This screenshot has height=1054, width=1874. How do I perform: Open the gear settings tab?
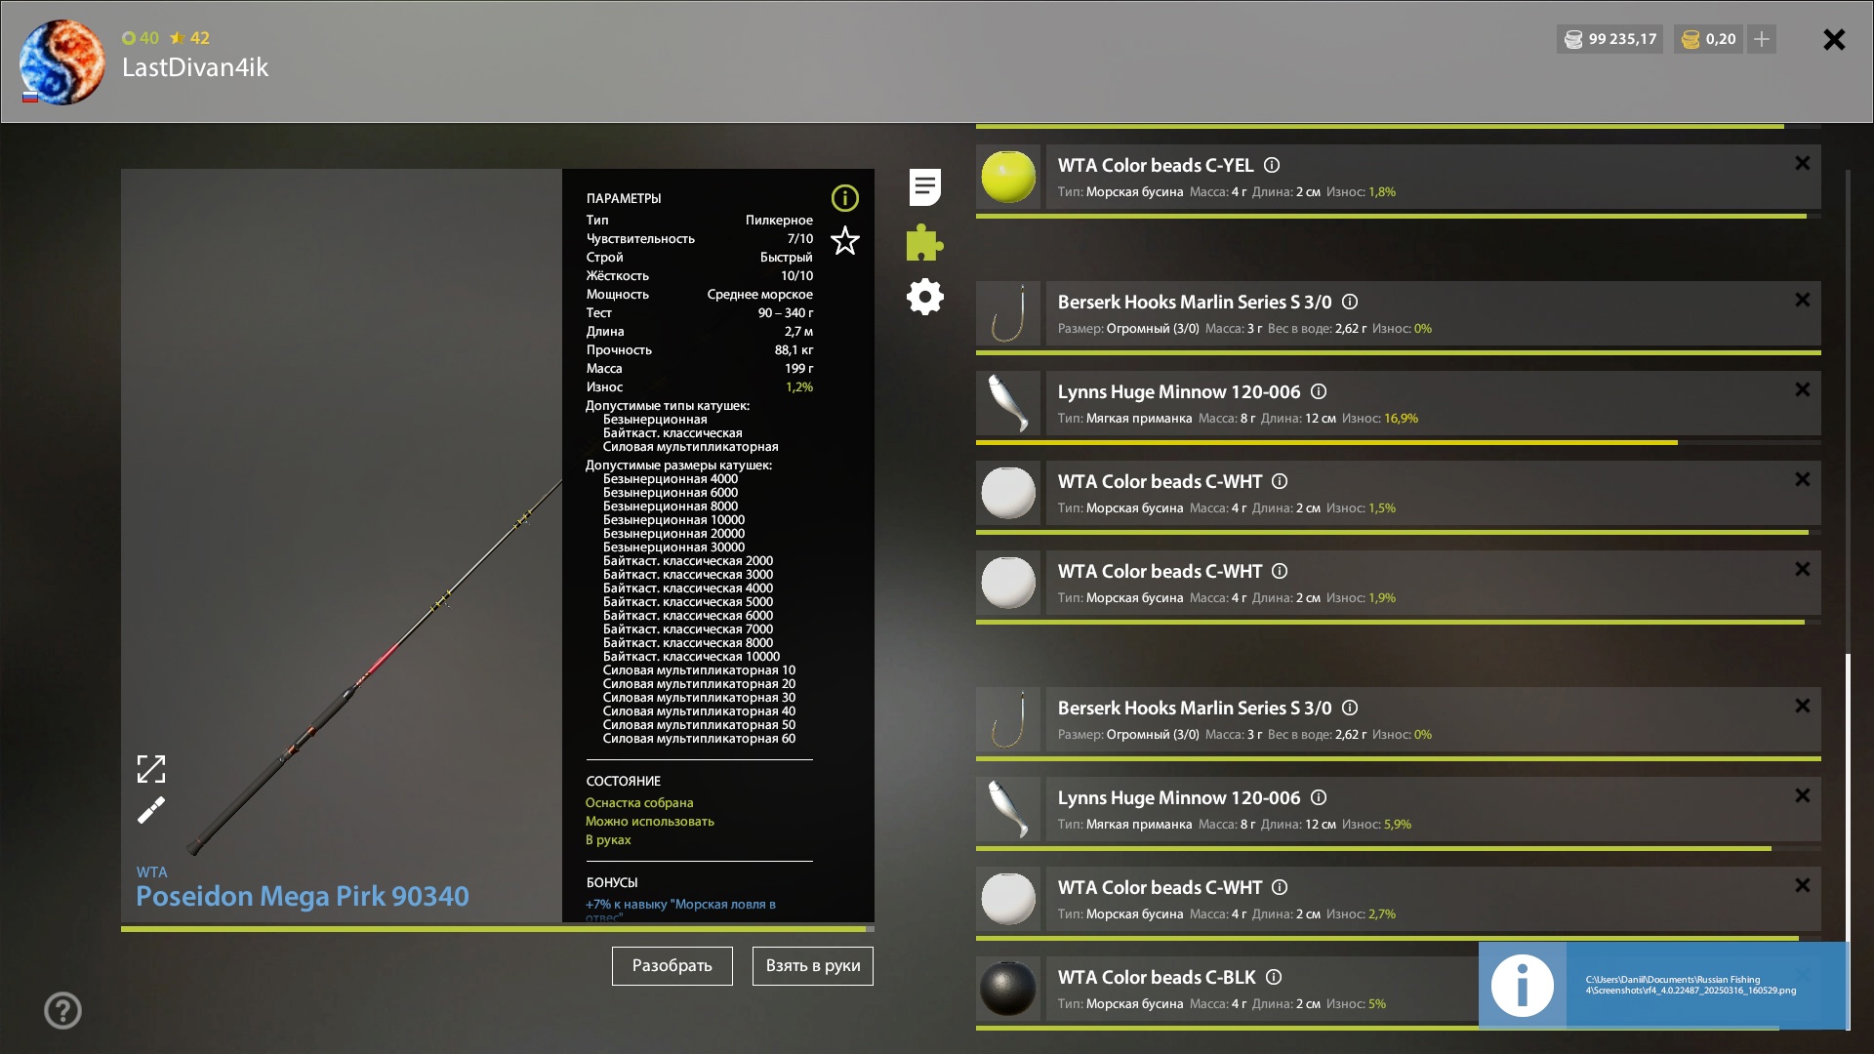click(924, 297)
